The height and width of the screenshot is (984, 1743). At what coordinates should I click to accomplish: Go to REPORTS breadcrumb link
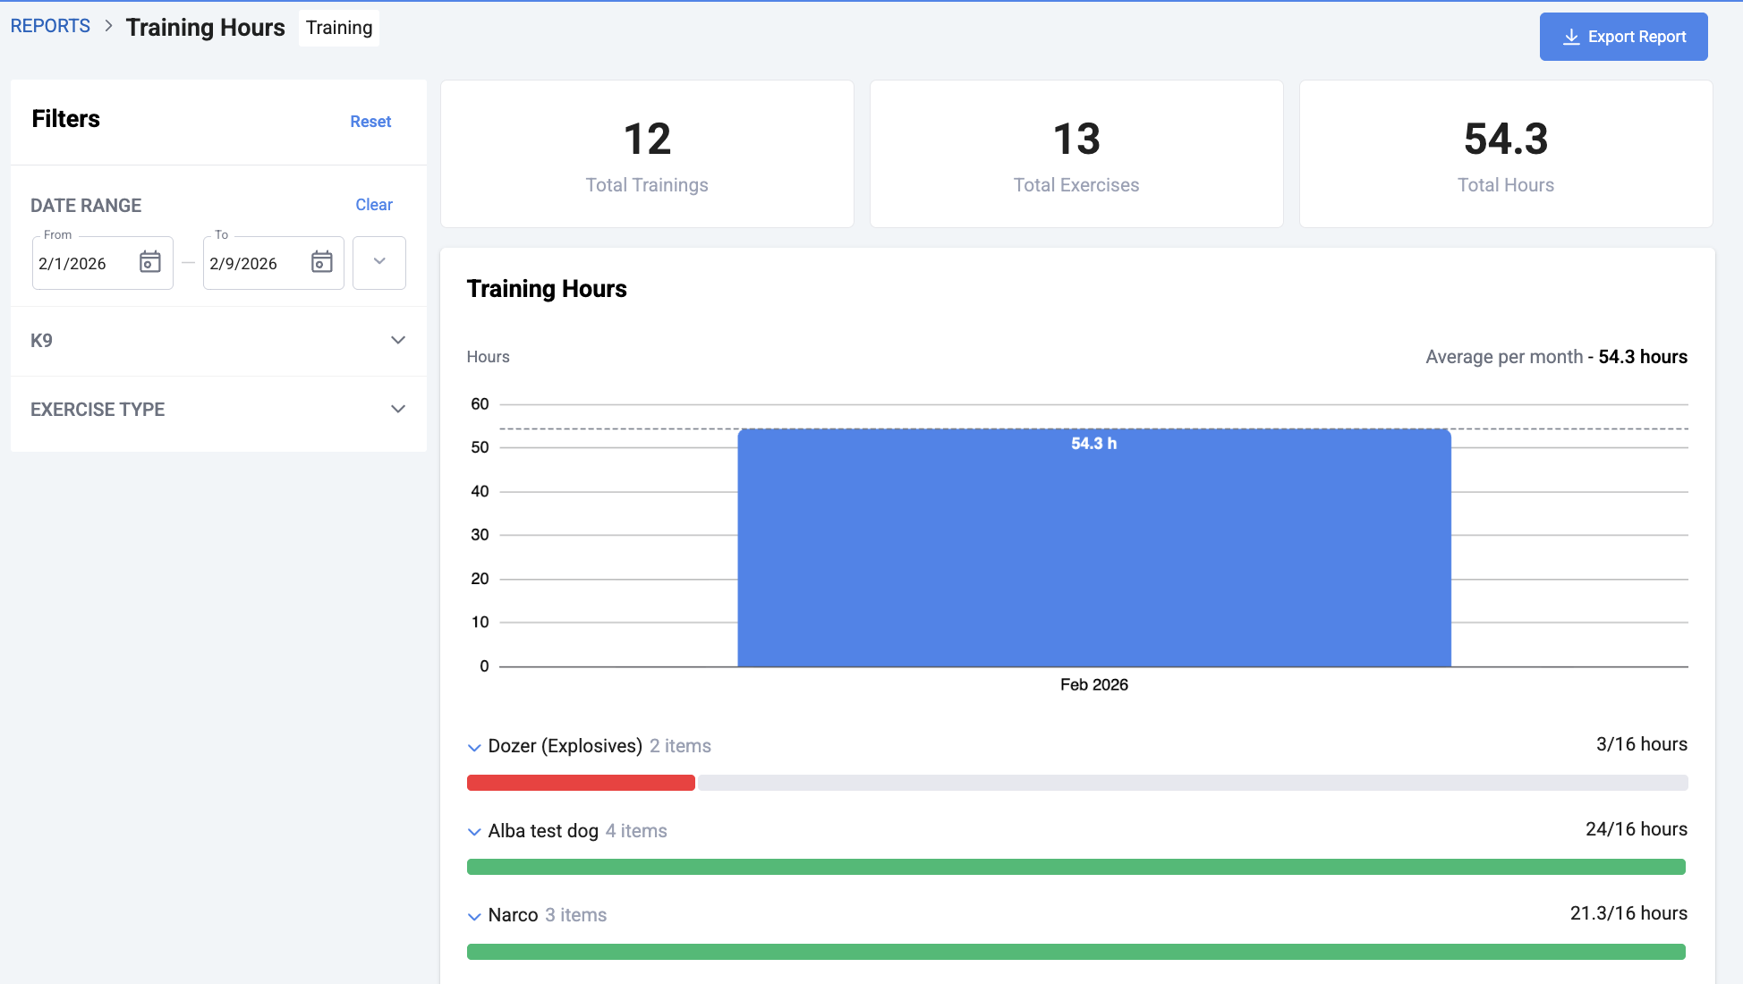pyautogui.click(x=50, y=26)
